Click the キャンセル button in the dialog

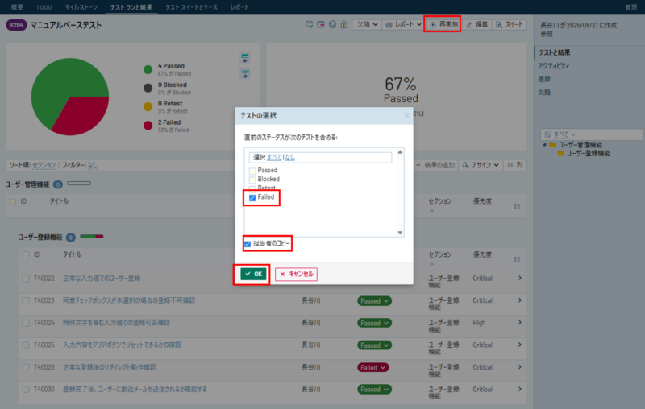coord(296,274)
